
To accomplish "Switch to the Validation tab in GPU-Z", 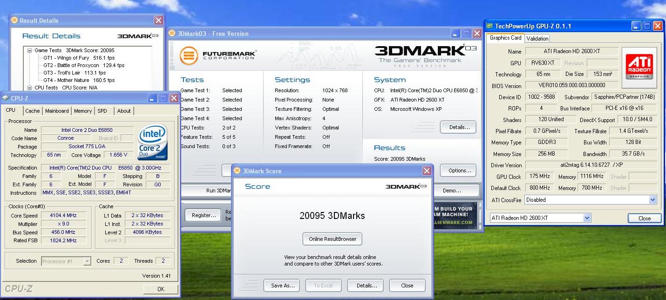I will (537, 39).
